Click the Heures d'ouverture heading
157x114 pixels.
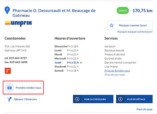pyautogui.click(x=70, y=38)
